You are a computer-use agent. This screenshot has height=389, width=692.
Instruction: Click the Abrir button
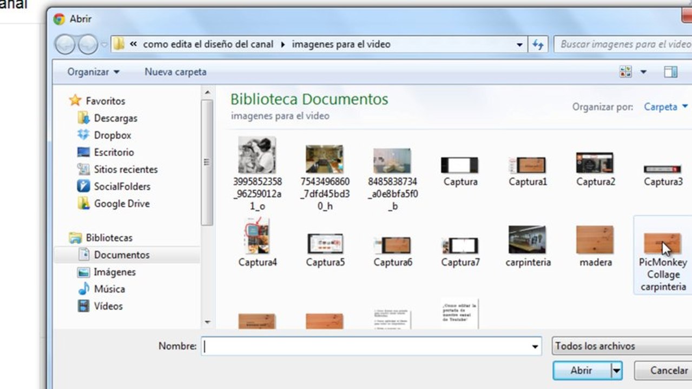582,371
